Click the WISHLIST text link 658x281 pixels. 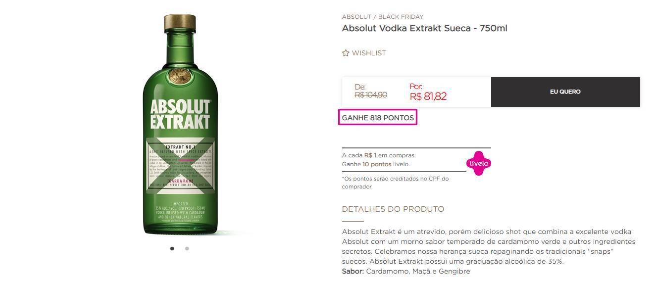point(369,53)
